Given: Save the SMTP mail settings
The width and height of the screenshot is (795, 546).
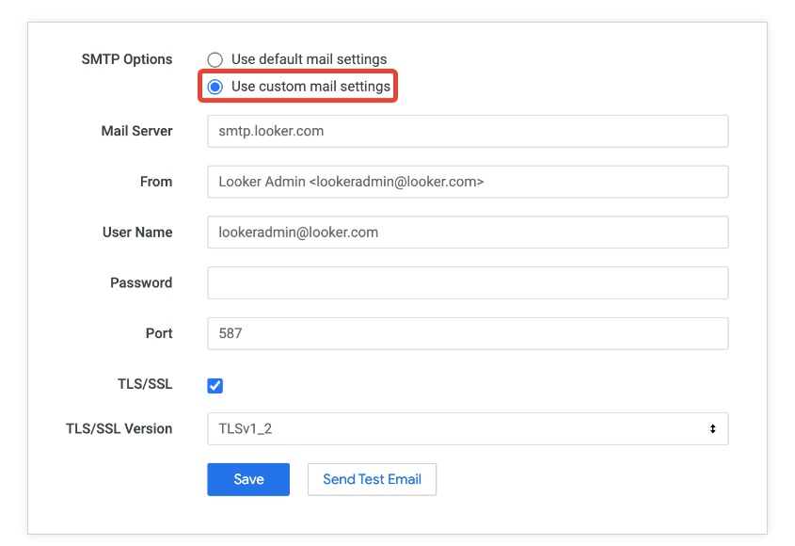Looking at the screenshot, I should [248, 479].
